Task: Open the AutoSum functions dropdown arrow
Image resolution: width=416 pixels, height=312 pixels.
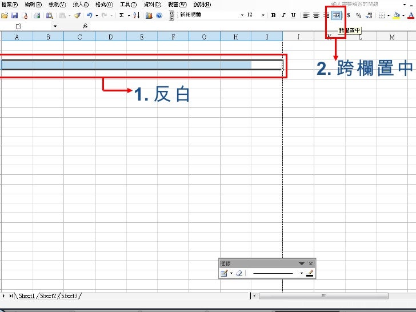Action: [129, 15]
